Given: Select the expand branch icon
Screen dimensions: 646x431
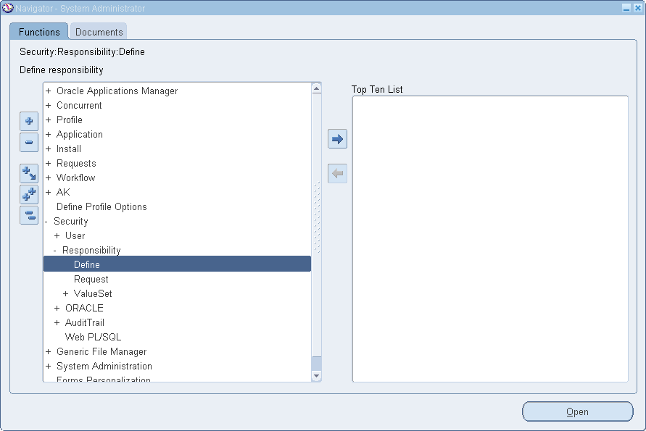Looking at the screenshot, I should [x=29, y=173].
